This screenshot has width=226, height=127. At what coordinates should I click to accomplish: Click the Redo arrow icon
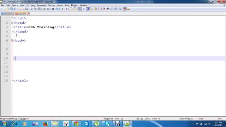coord(48,9)
